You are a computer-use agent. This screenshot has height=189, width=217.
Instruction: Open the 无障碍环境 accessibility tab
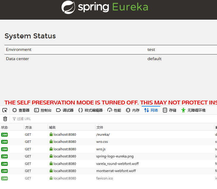click(x=193, y=110)
